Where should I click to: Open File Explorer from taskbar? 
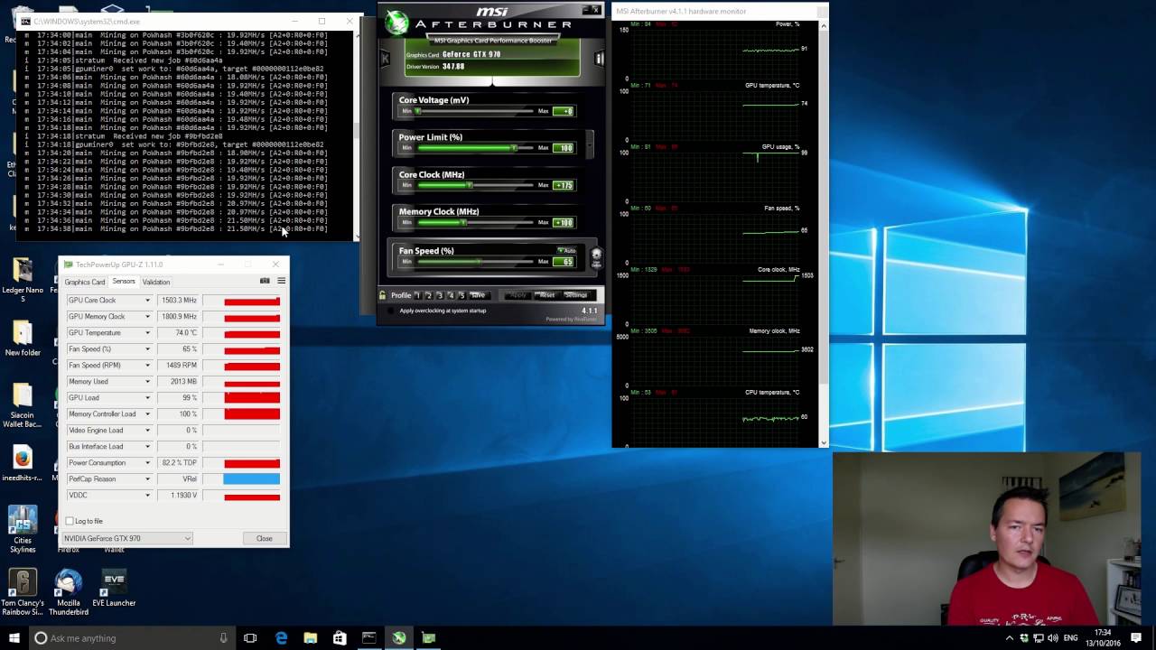pos(311,638)
